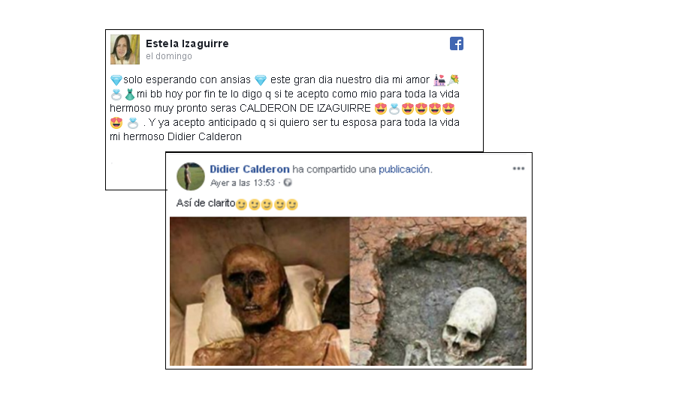This screenshot has width=676, height=407.
Task: Click the Didier Calderon name link
Action: click(249, 169)
